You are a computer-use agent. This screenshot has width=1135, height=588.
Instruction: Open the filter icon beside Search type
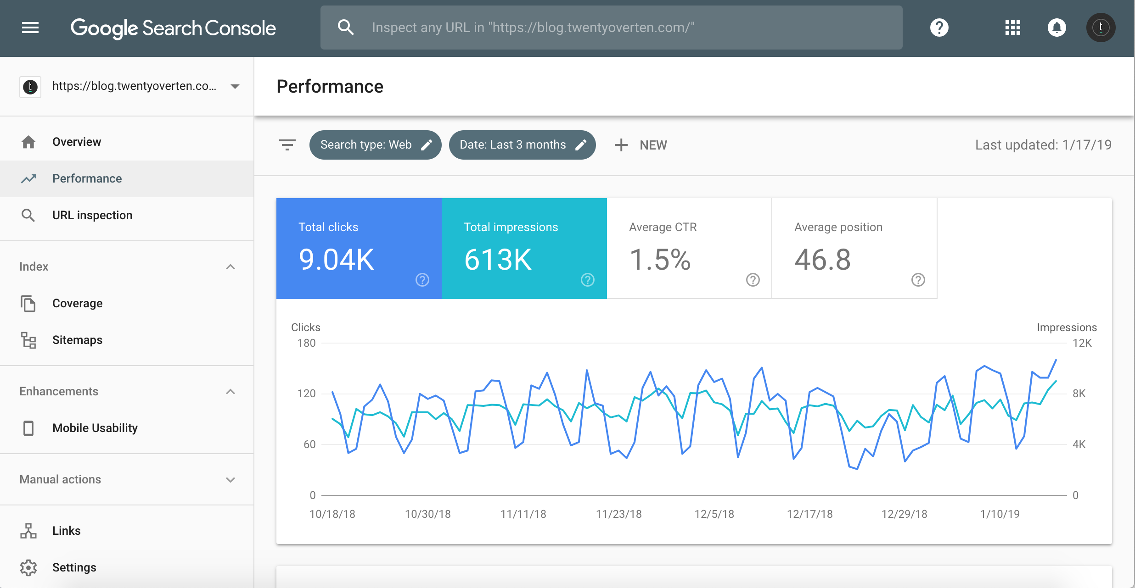[287, 144]
